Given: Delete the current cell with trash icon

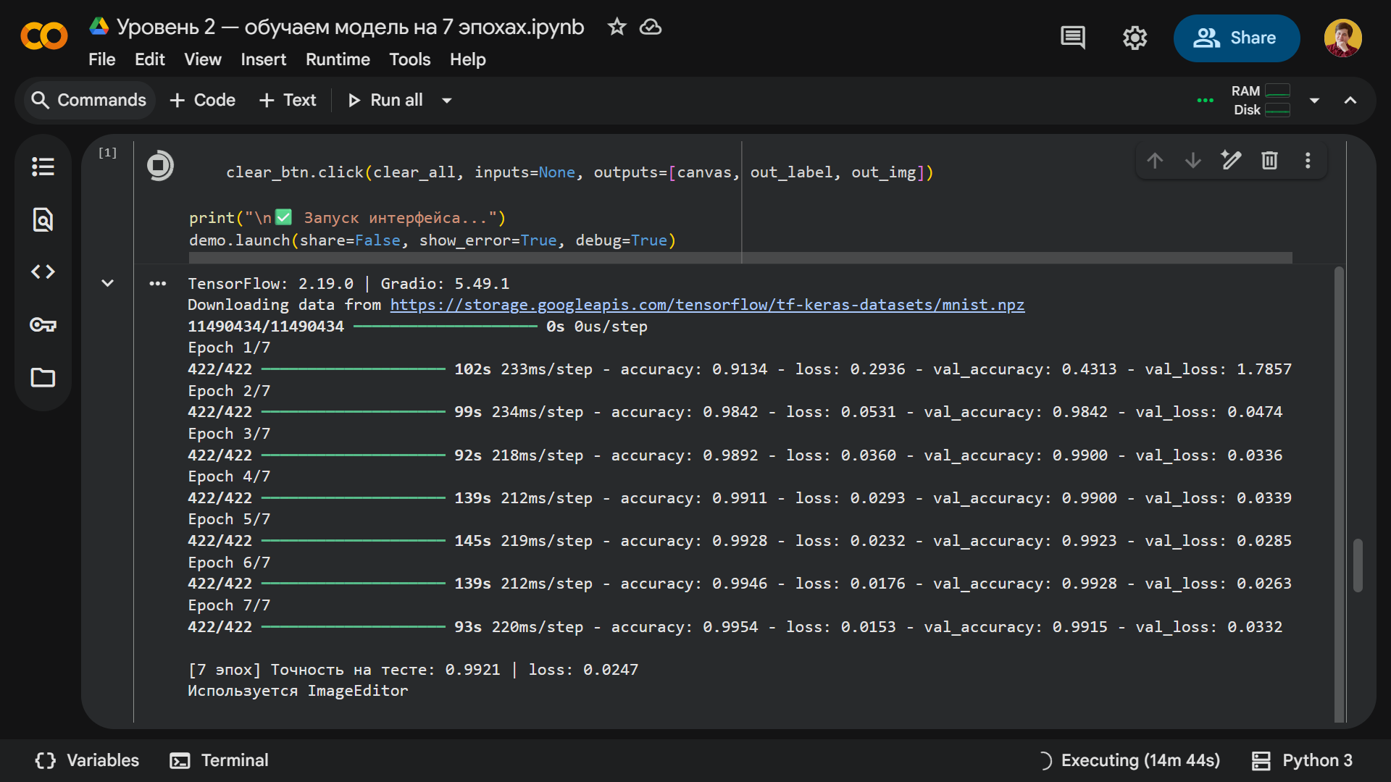Looking at the screenshot, I should tap(1269, 160).
